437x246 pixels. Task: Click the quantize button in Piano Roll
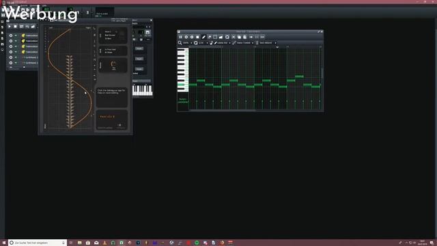pyautogui.click(x=227, y=37)
